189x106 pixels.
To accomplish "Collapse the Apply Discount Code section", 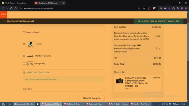I will click(x=36, y=72).
